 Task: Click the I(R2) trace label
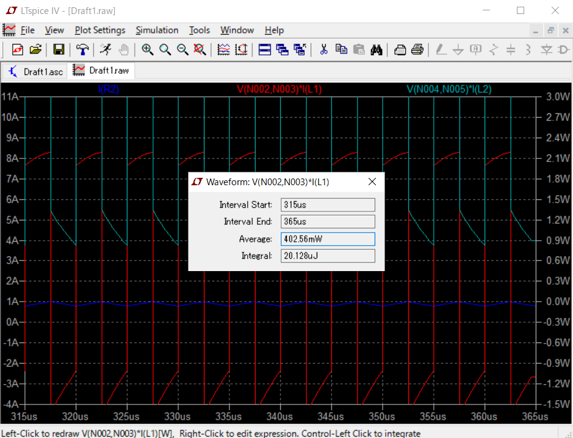click(109, 89)
